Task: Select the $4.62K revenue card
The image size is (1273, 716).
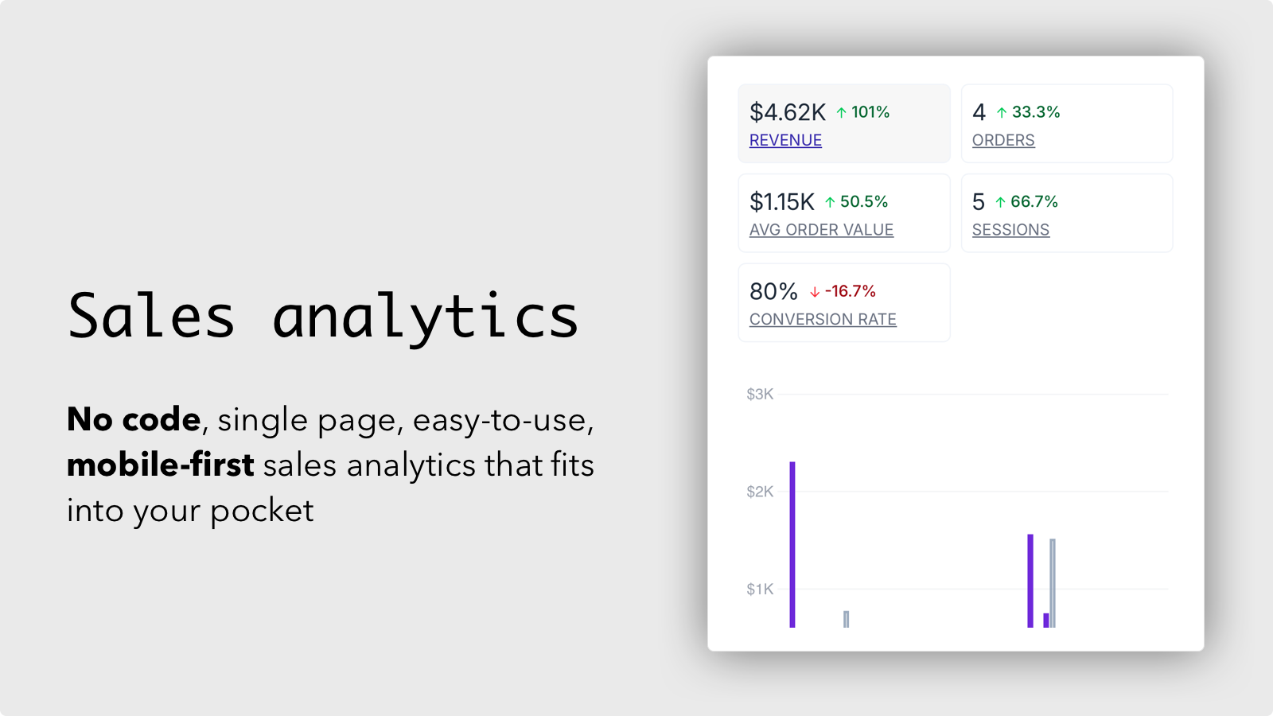Action: point(844,123)
